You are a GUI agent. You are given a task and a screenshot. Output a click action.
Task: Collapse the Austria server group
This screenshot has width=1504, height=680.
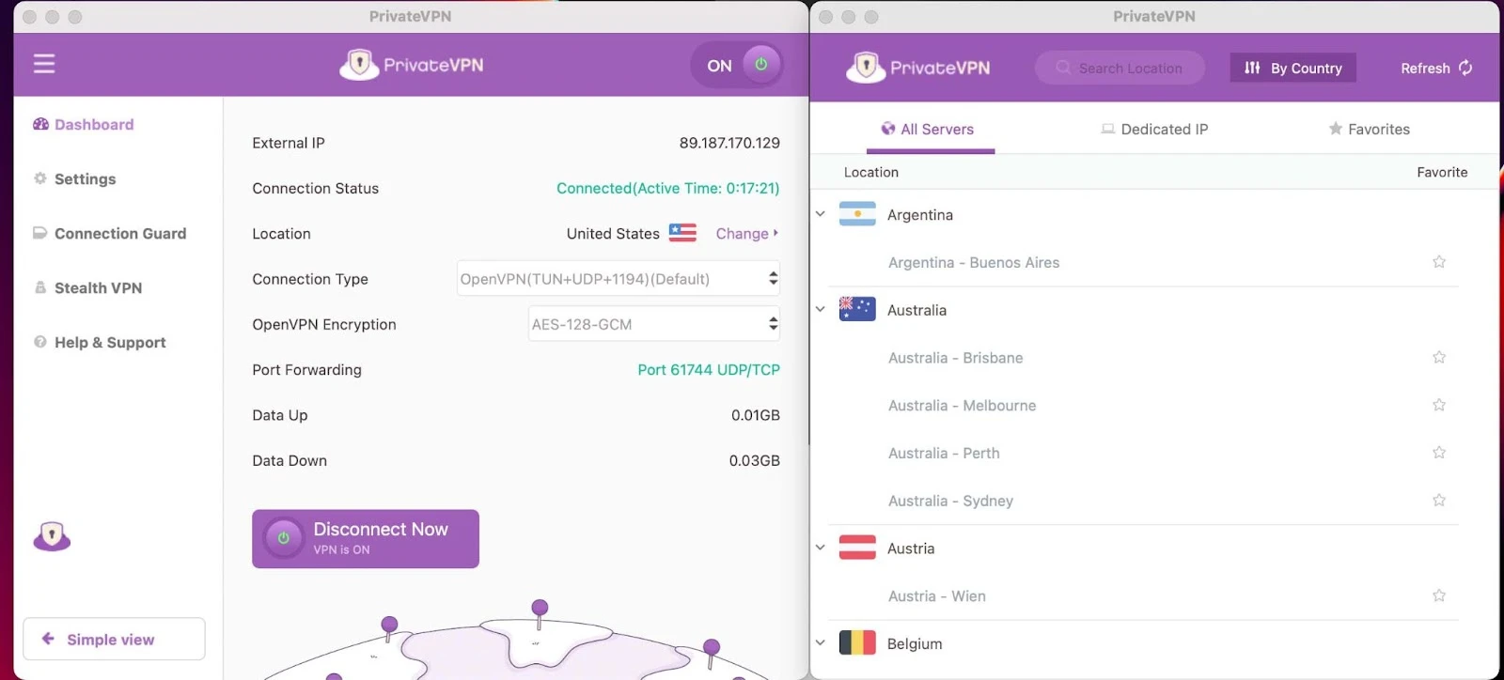[820, 548]
